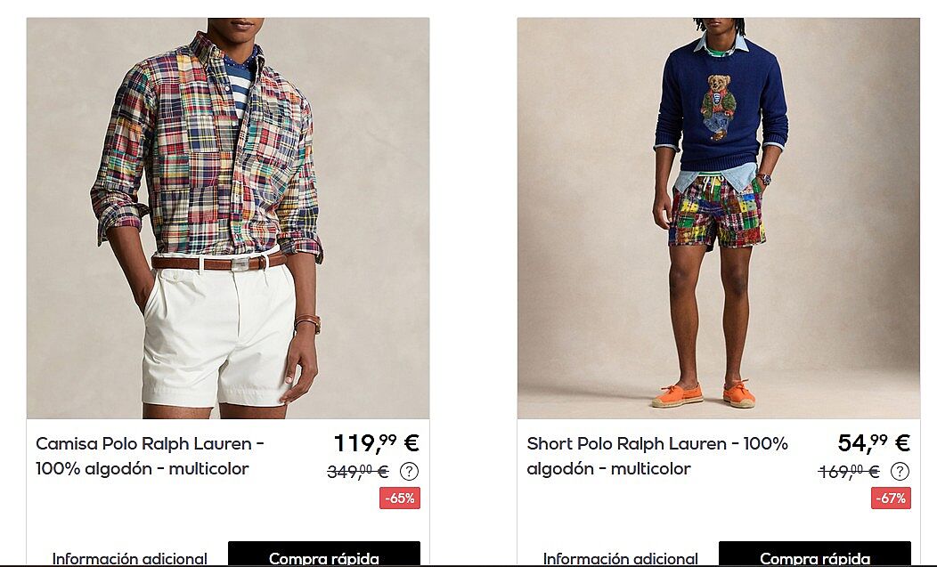Open the Camisa Polo Ralph Lauren product title

point(150,456)
